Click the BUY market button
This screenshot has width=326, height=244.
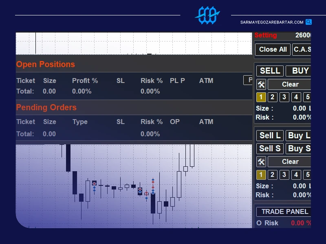[299, 71]
